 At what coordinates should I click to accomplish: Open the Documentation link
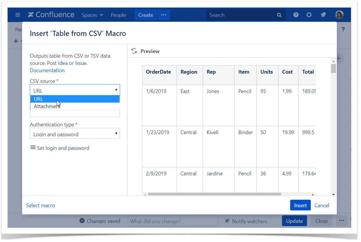(47, 70)
